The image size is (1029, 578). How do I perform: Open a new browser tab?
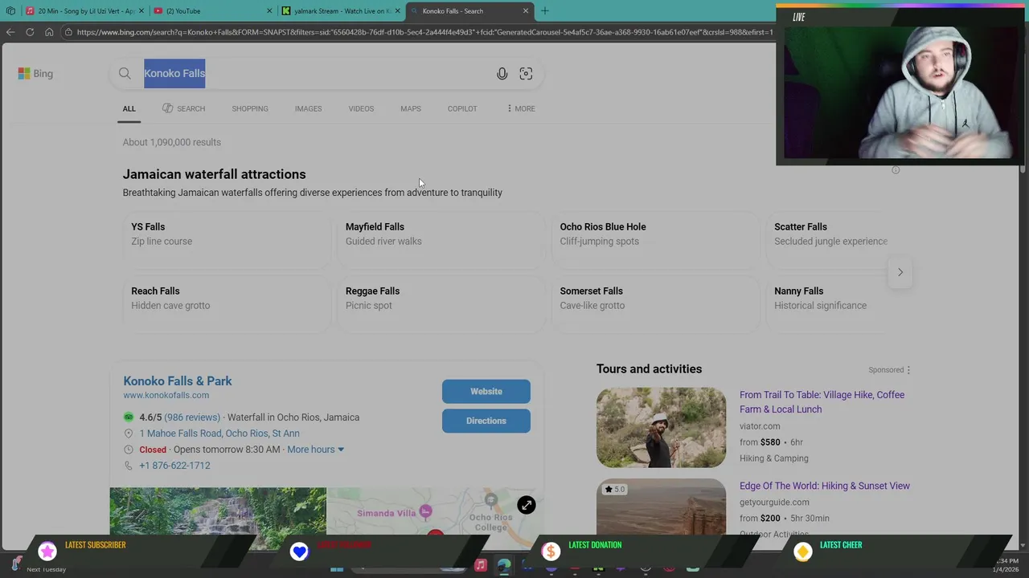click(545, 11)
